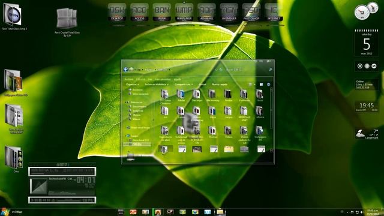
Task: Open the Adobe folder in Explorer
Action: [181, 95]
